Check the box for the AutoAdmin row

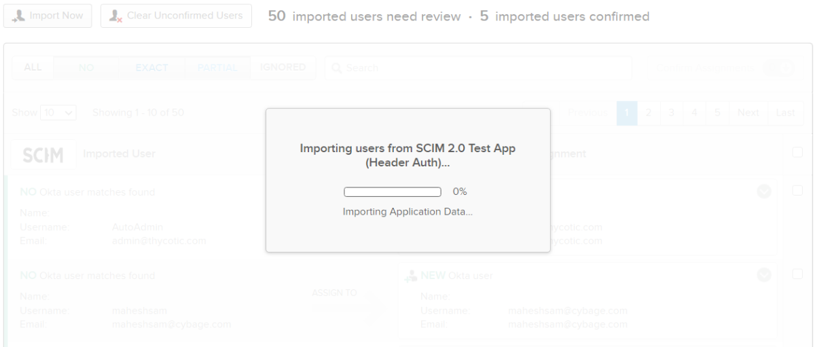tap(797, 192)
